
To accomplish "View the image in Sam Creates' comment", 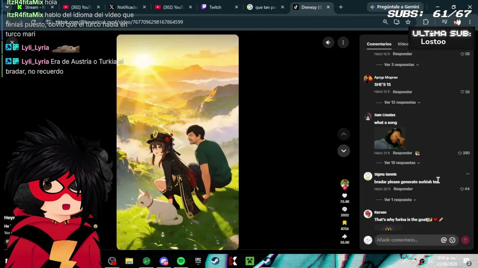I will pos(389,138).
